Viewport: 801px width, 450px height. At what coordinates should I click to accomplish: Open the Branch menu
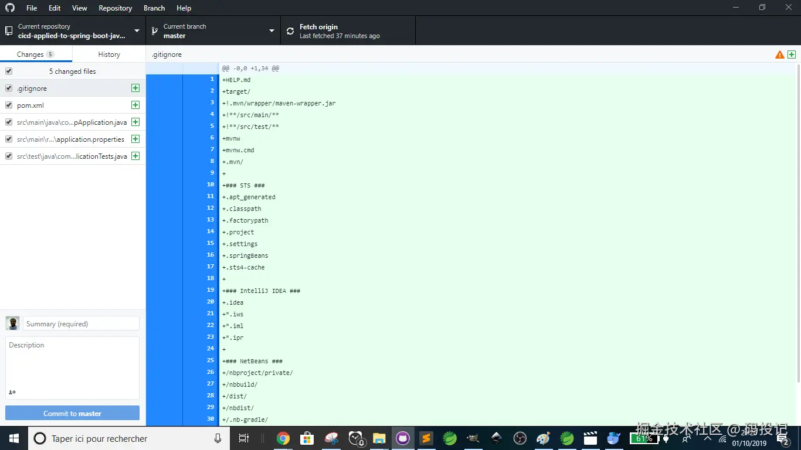point(154,8)
